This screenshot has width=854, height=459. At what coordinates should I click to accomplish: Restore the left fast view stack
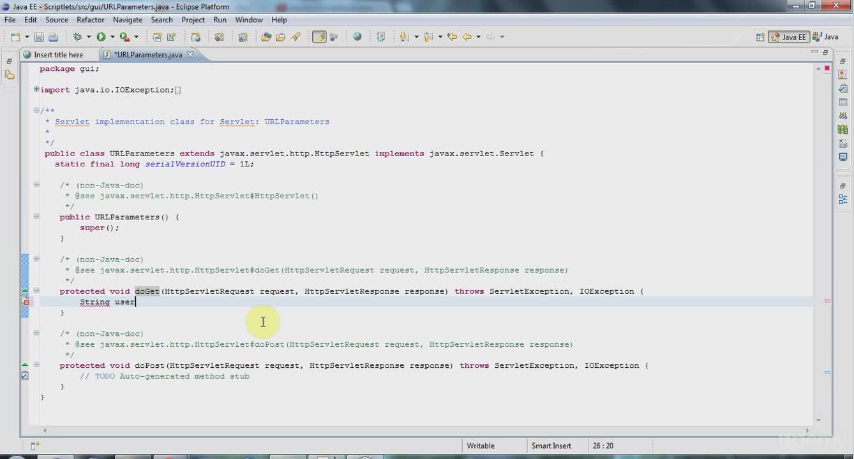(10, 61)
